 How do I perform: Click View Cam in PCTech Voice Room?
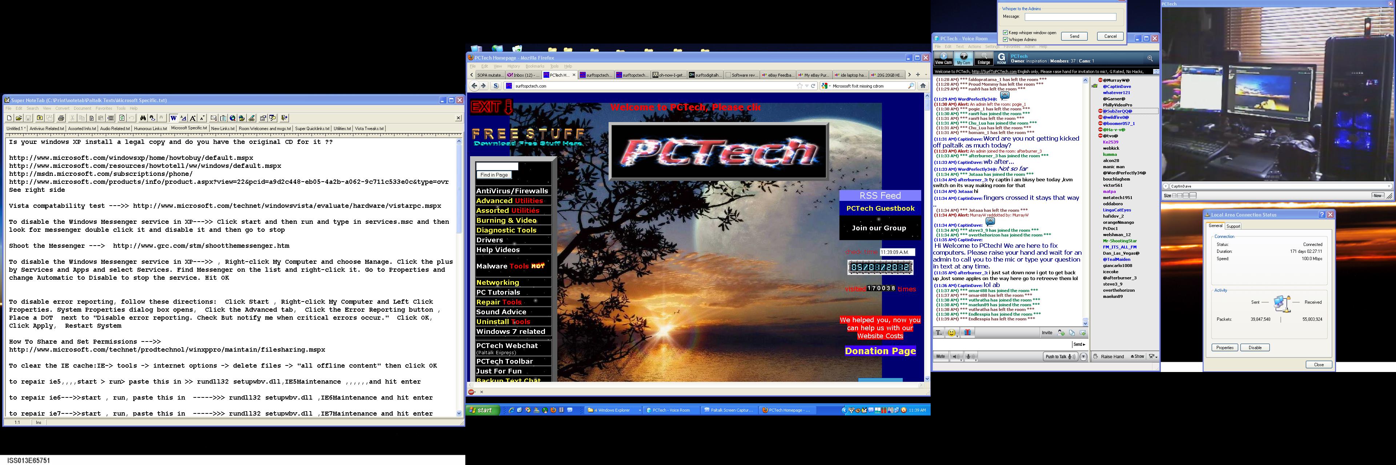click(x=943, y=58)
